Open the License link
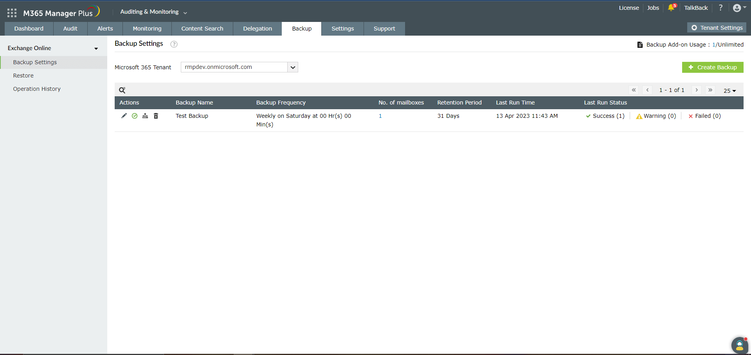Screen dimensions: 751x355 coord(629,8)
